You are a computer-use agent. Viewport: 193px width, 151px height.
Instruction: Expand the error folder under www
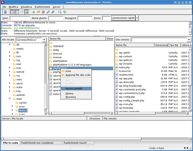[x=12, y=106]
